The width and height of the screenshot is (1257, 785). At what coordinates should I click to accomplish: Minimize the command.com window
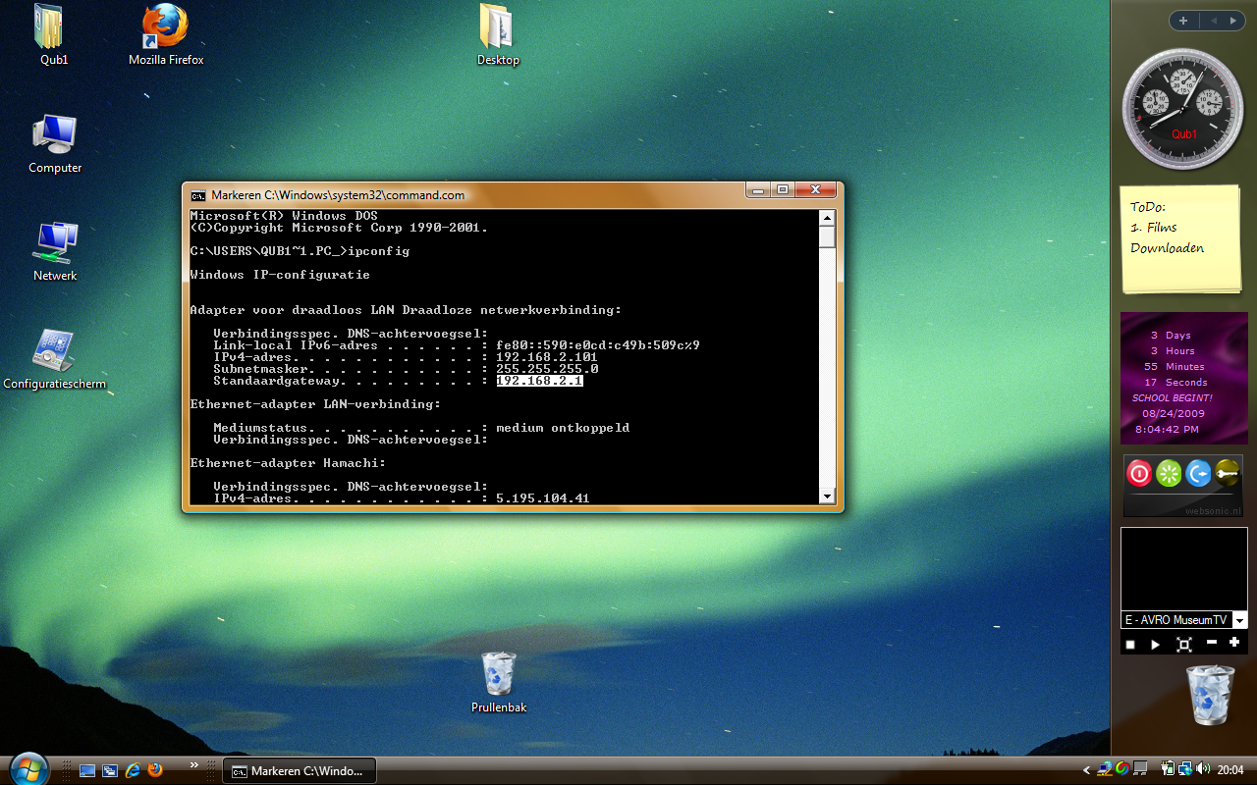(757, 190)
